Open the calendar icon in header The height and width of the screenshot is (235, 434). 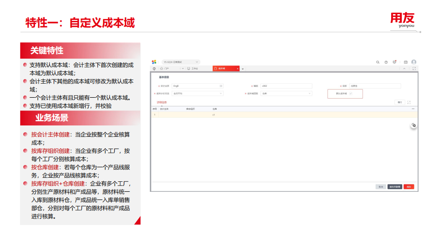coord(405,62)
